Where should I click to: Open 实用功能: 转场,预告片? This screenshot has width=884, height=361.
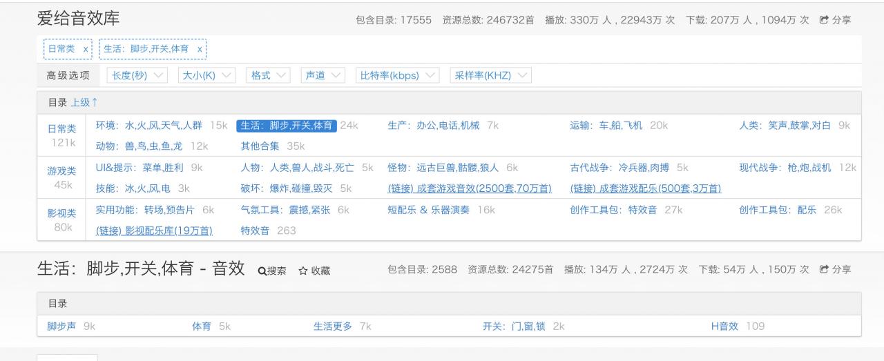click(146, 210)
